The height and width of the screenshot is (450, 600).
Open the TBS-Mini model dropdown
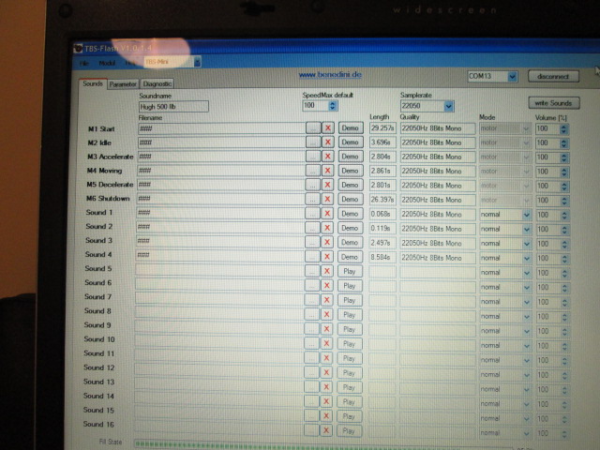point(197,62)
